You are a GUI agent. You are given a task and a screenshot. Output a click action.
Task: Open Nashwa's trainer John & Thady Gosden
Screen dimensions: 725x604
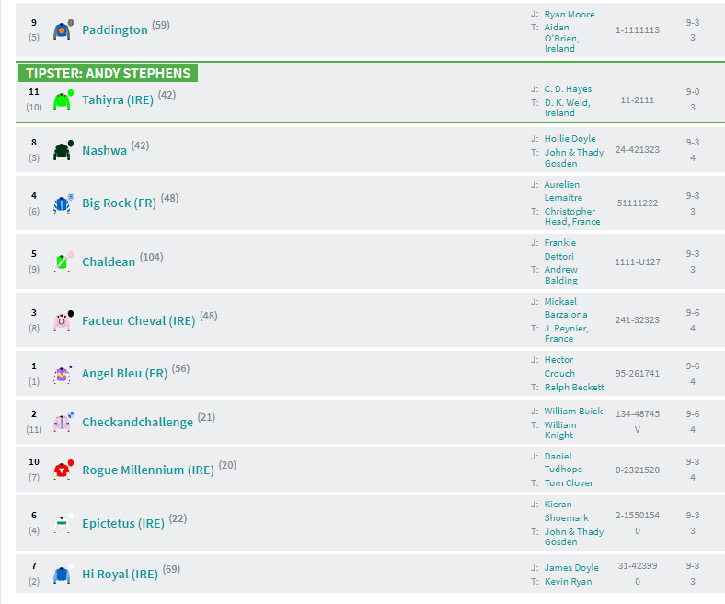[x=574, y=157]
